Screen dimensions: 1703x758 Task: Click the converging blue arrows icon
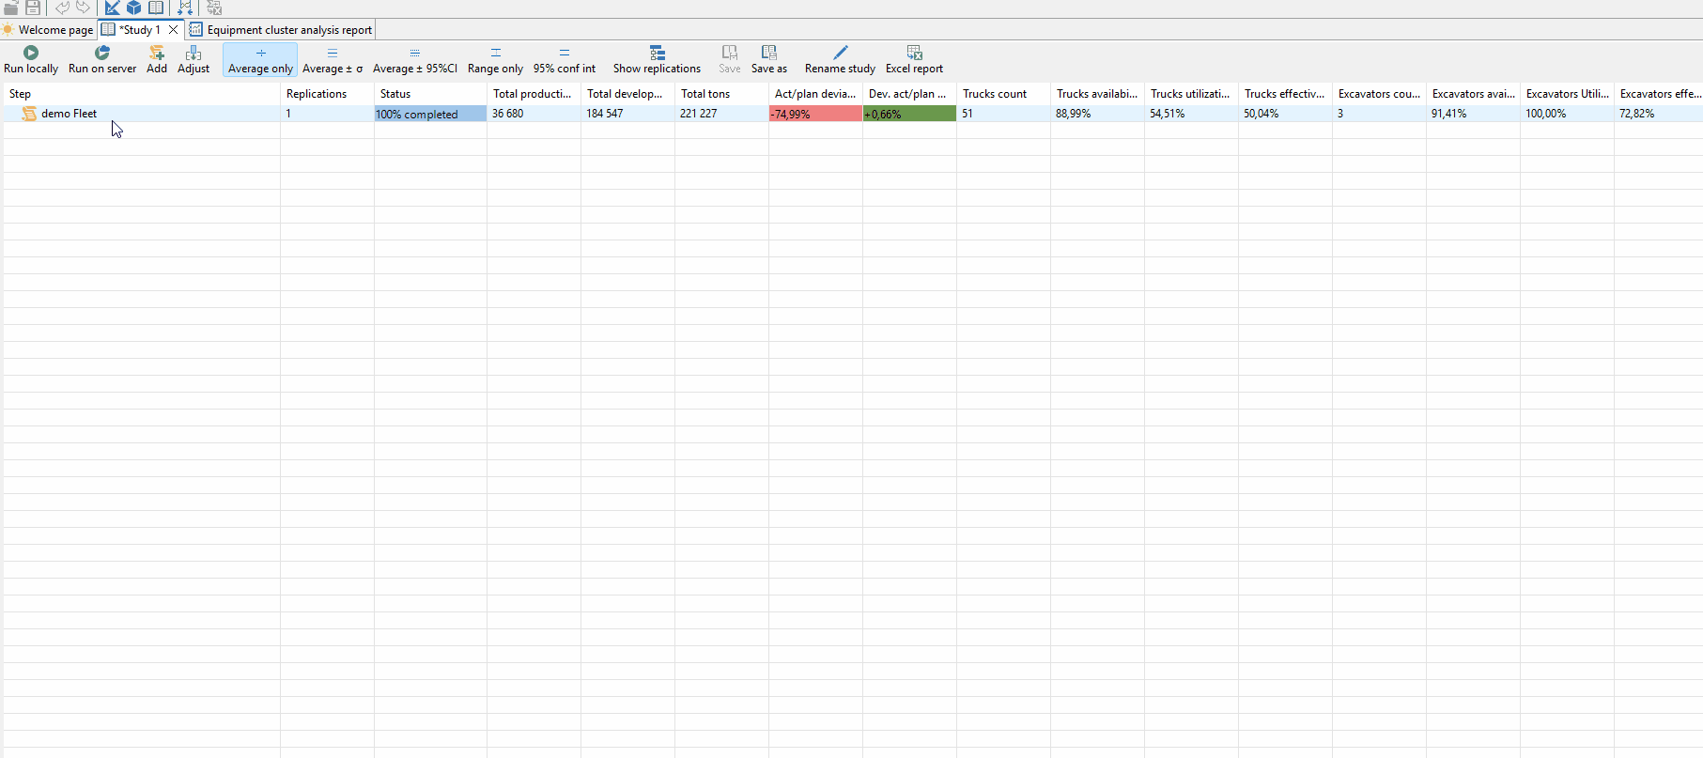(x=185, y=8)
